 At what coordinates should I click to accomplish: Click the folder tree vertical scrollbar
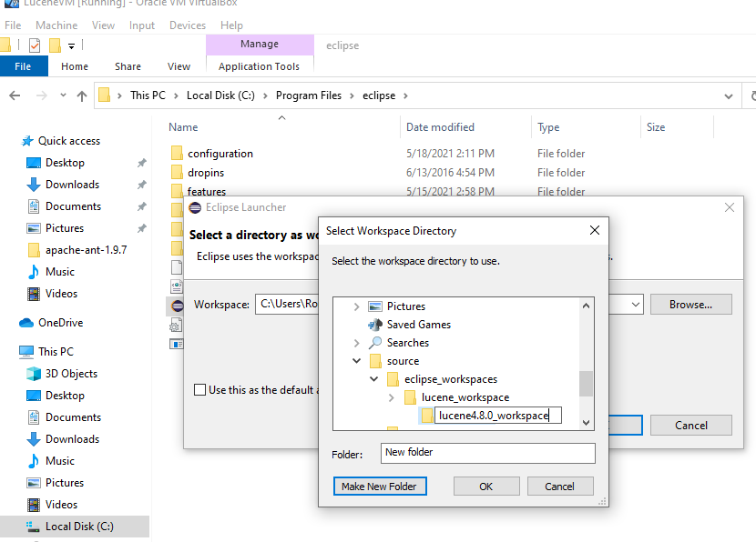586,382
